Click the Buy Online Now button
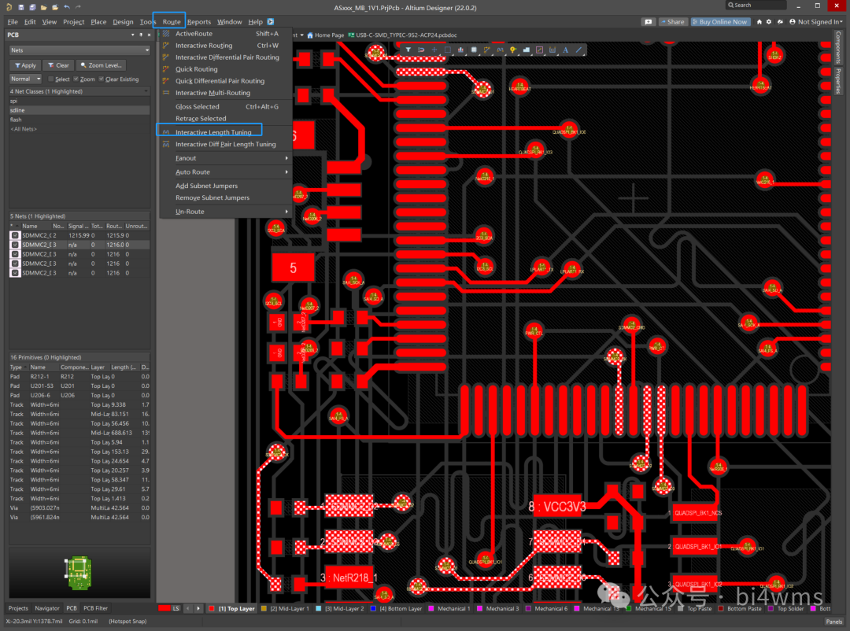This screenshot has width=850, height=631. (721, 22)
